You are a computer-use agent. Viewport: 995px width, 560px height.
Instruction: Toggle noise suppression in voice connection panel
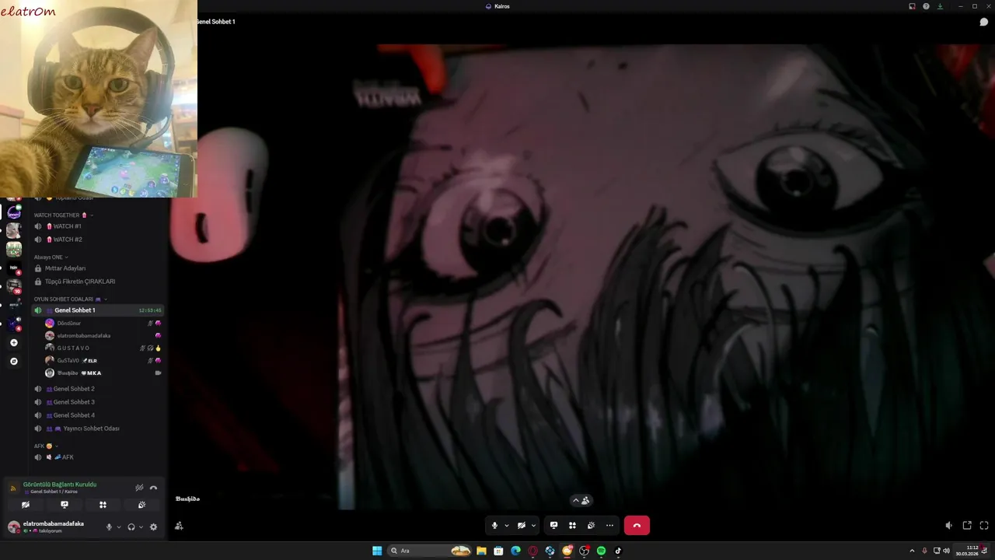pos(139,488)
